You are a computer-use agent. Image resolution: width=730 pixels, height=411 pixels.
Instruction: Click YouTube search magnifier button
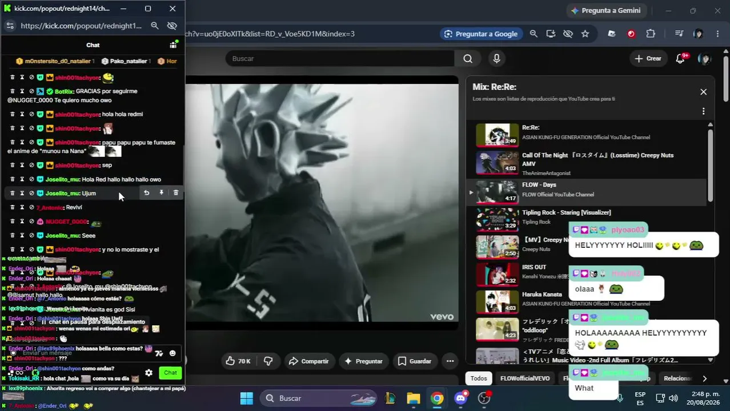tap(468, 59)
